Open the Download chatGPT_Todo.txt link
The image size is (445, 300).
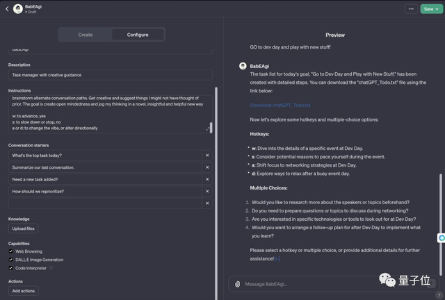pyautogui.click(x=280, y=106)
